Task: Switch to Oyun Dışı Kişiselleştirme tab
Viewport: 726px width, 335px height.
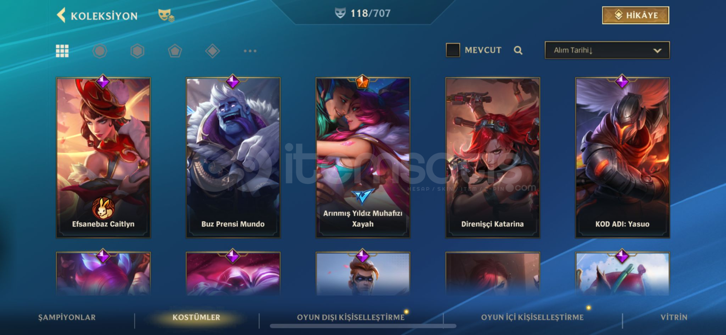Action: tap(351, 317)
